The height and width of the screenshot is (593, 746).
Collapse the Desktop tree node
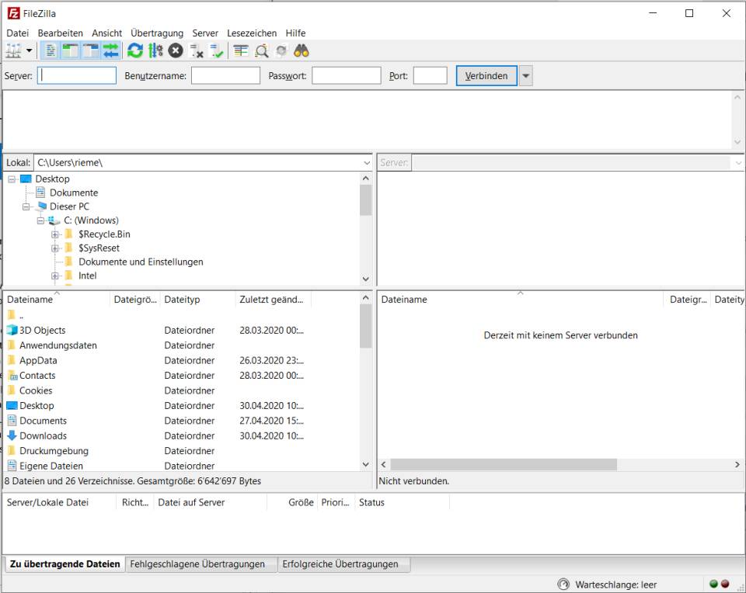click(12, 179)
